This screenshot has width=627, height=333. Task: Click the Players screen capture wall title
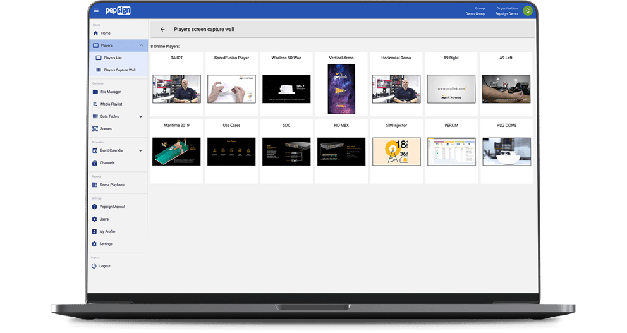pos(204,29)
